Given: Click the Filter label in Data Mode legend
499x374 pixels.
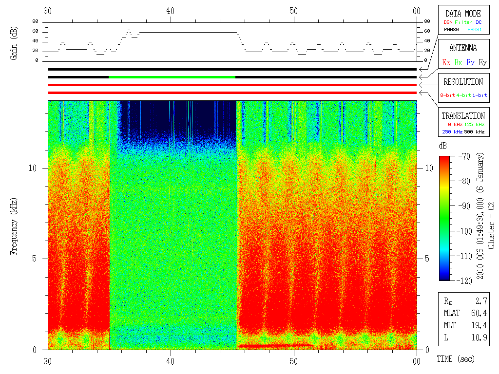Looking at the screenshot, I should (463, 22).
